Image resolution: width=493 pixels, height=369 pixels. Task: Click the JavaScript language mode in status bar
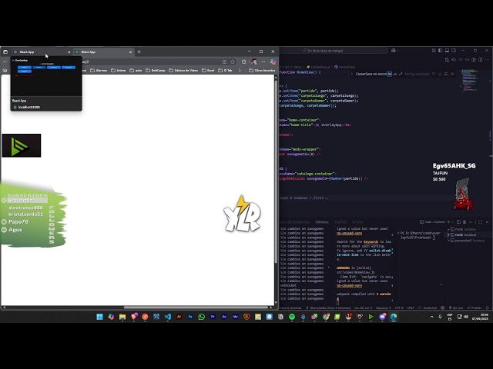(428, 307)
